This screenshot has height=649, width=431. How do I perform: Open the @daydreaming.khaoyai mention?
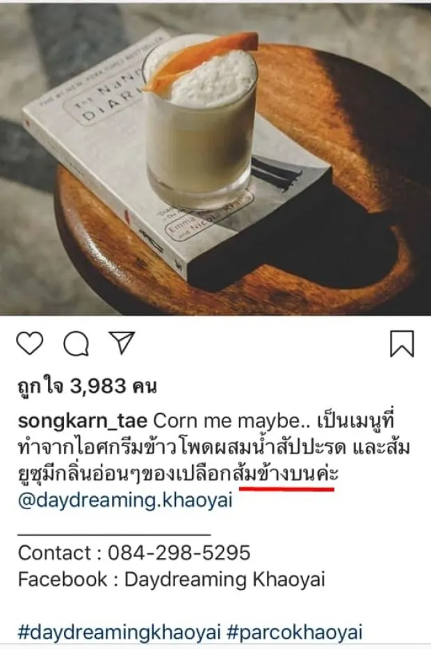tap(125, 500)
